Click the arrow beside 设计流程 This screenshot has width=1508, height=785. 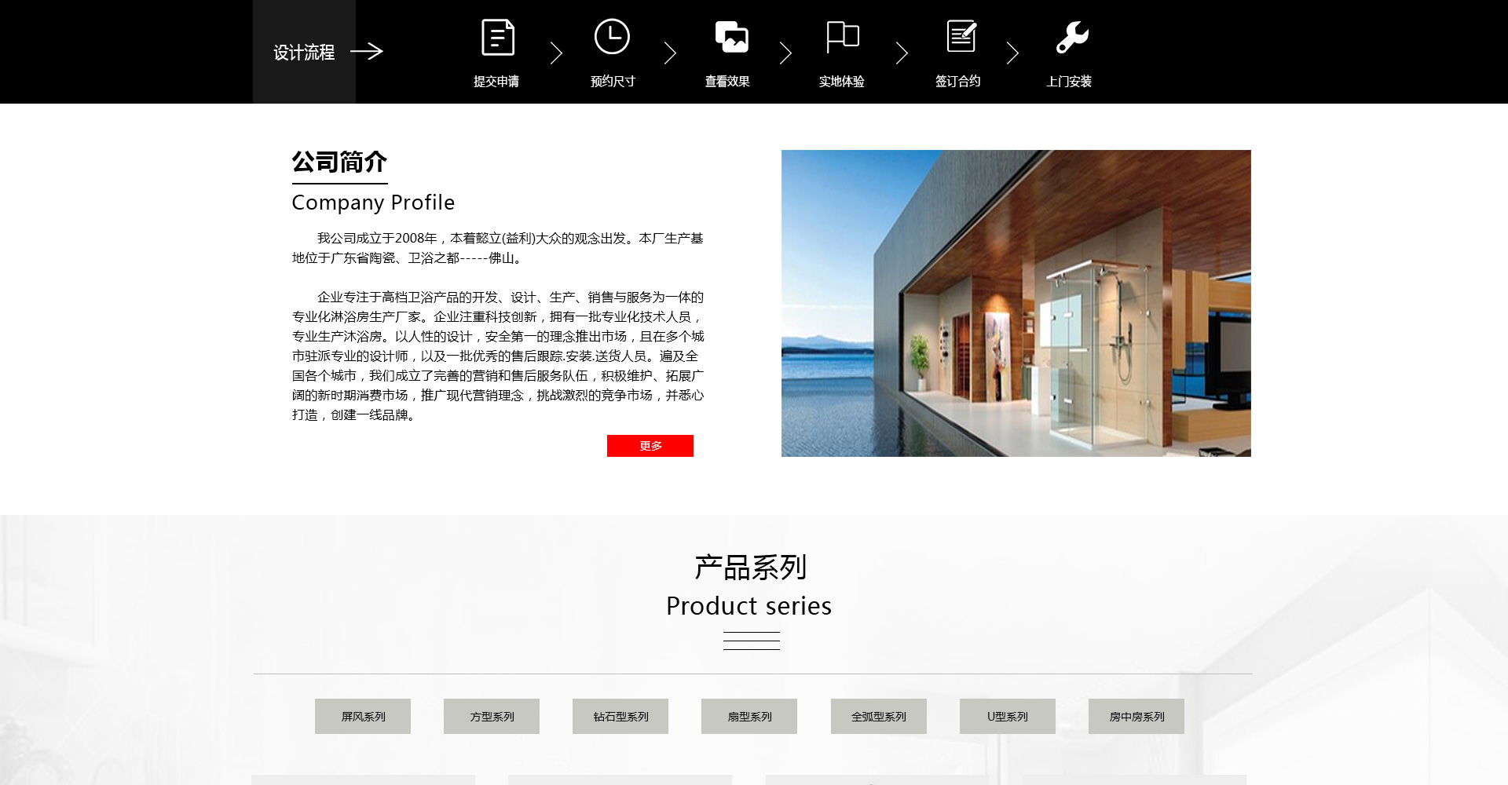pyautogui.click(x=367, y=52)
